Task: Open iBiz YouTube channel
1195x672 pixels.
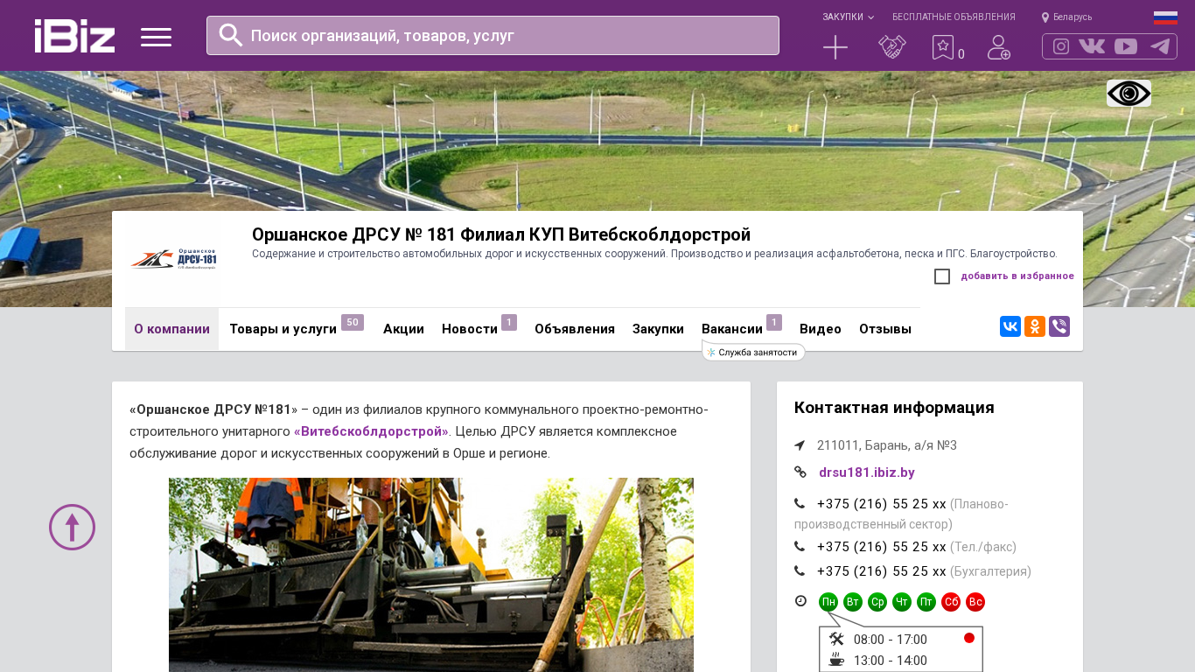Action: tap(1126, 46)
